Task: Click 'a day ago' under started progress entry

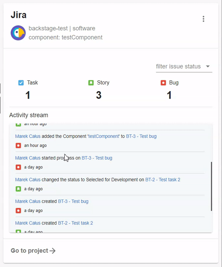Action: 33,167
